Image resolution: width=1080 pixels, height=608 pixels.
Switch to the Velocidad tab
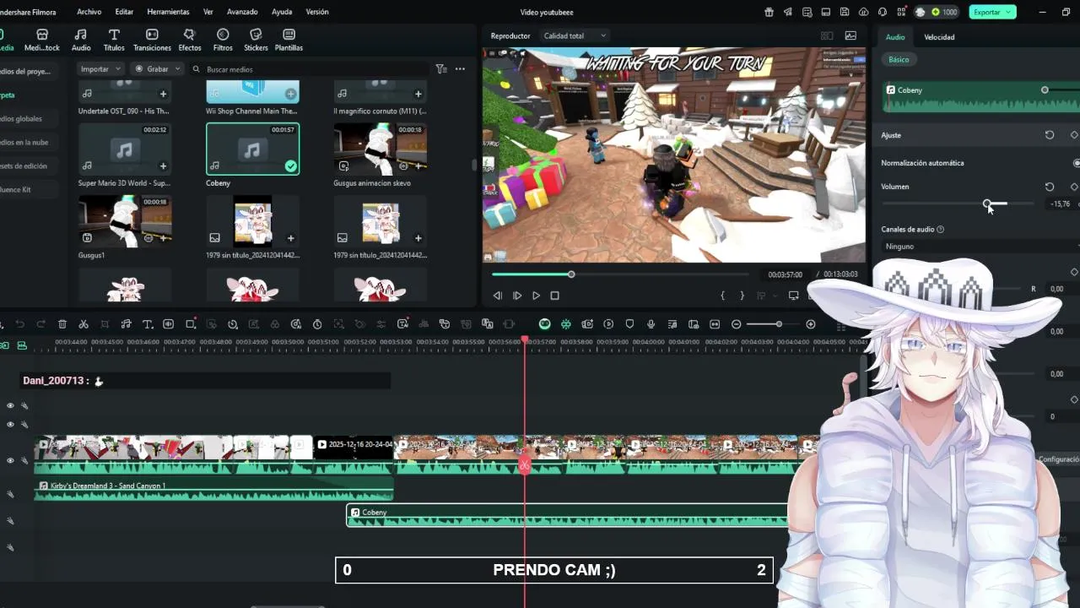point(939,37)
